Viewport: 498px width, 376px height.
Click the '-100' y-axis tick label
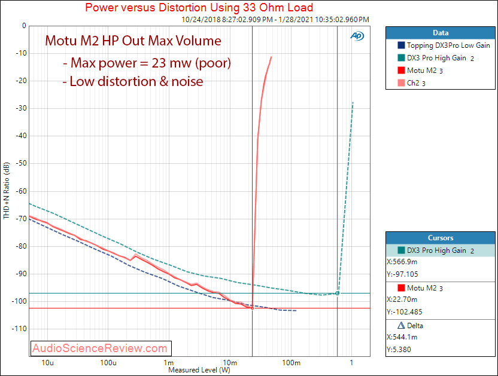click(x=19, y=301)
